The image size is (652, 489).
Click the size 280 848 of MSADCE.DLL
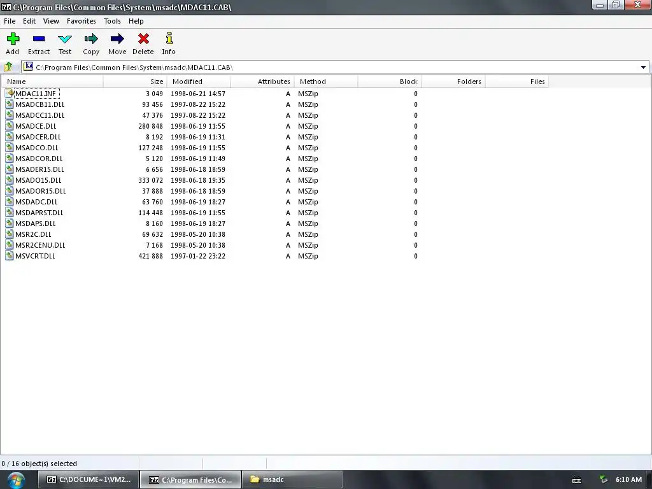[x=150, y=126]
